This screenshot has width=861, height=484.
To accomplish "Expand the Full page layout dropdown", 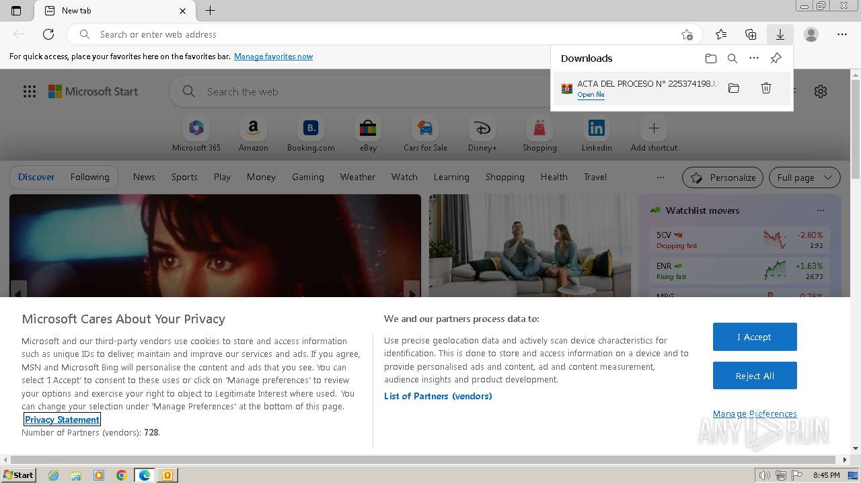I will click(x=804, y=177).
